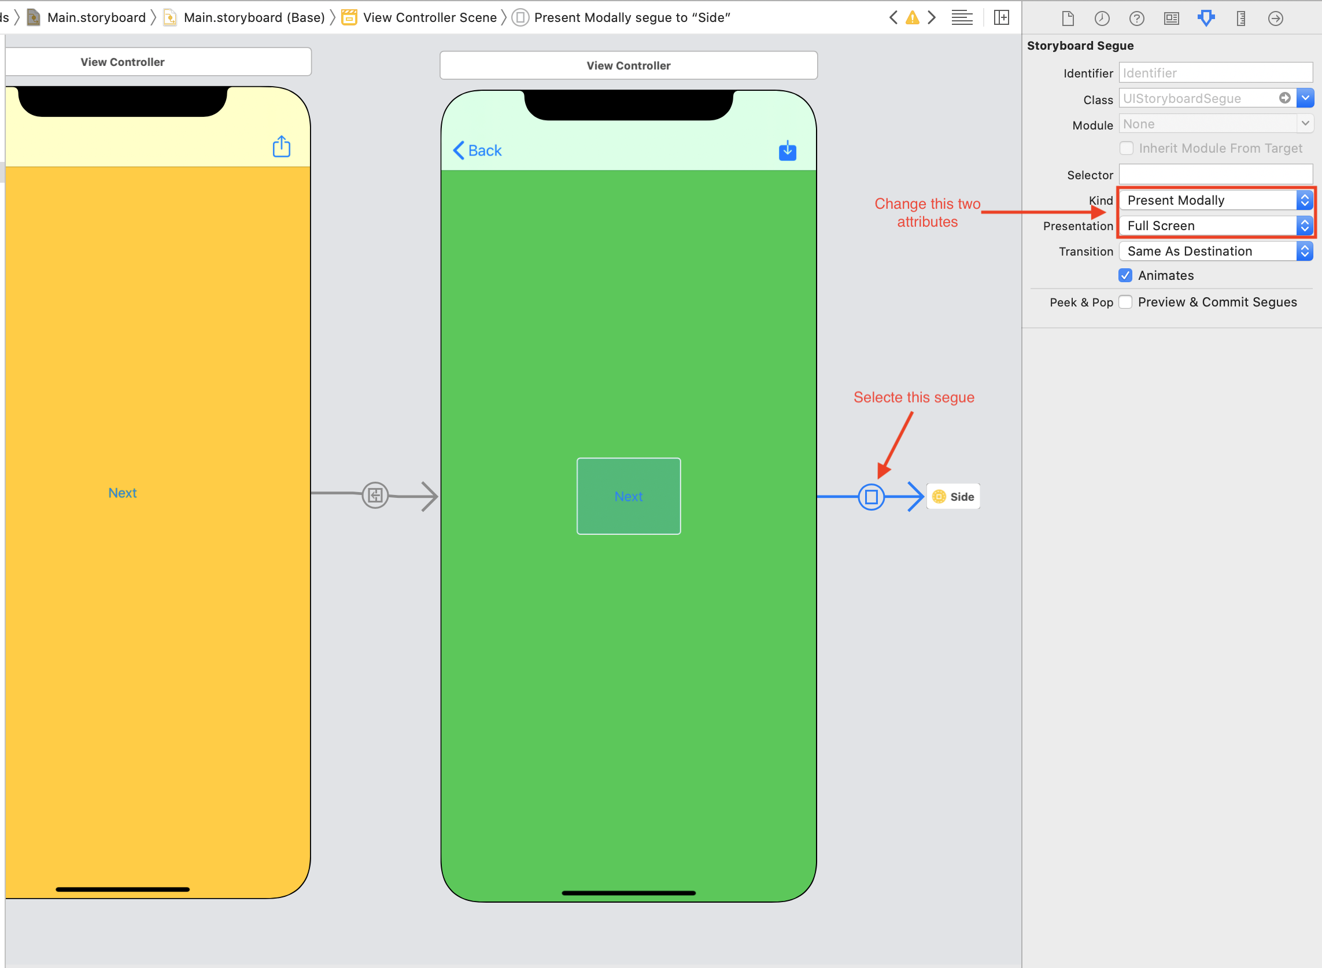Toggle the Animates checkbox on
Image resolution: width=1322 pixels, height=968 pixels.
(1126, 275)
